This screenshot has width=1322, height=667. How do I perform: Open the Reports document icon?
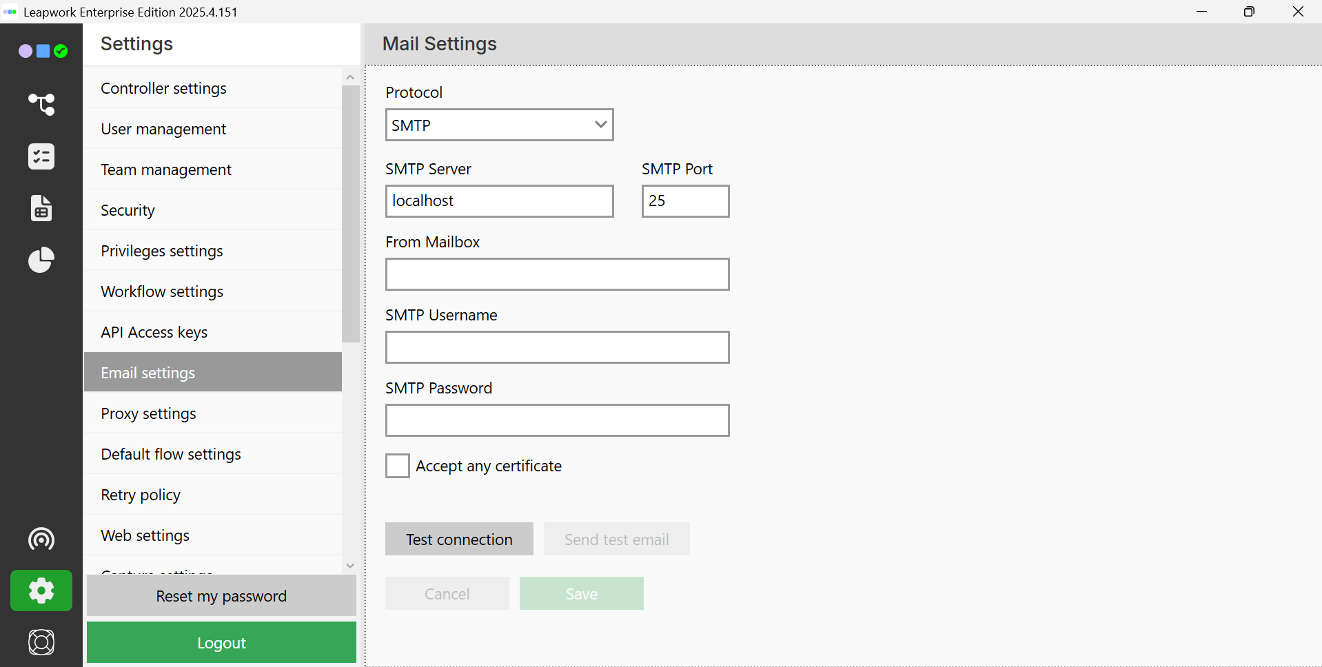coord(41,208)
